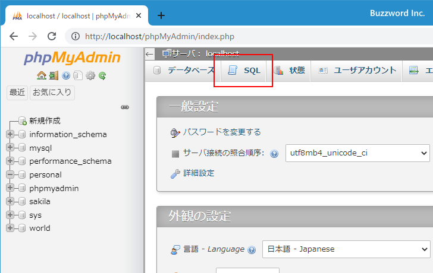Click the browser address bar URL
433x273 pixels.
159,36
